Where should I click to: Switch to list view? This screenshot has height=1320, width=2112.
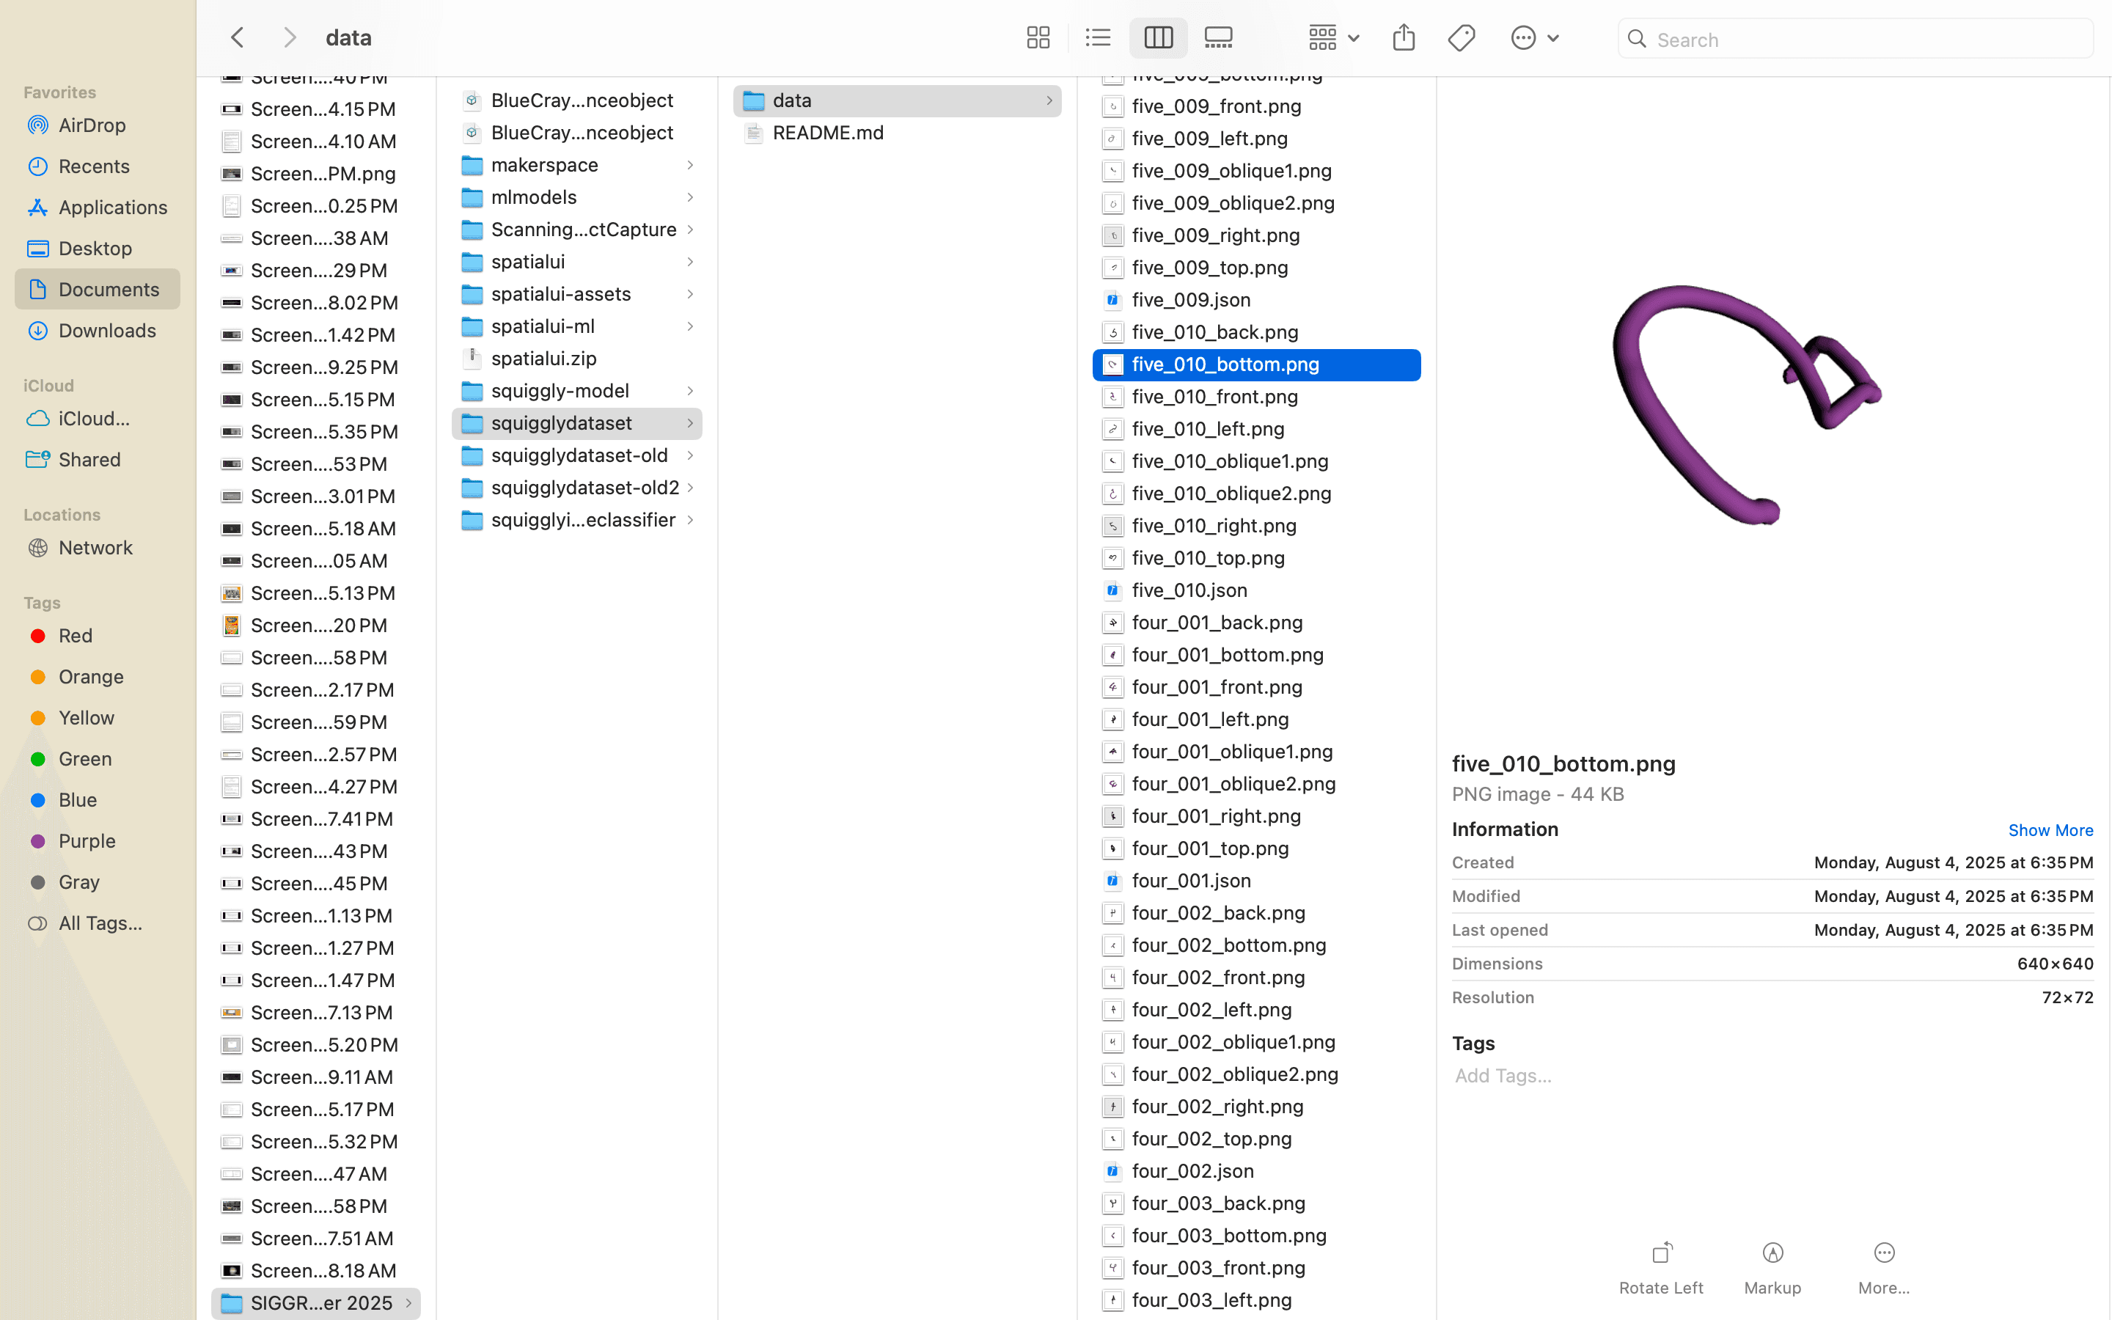1097,37
